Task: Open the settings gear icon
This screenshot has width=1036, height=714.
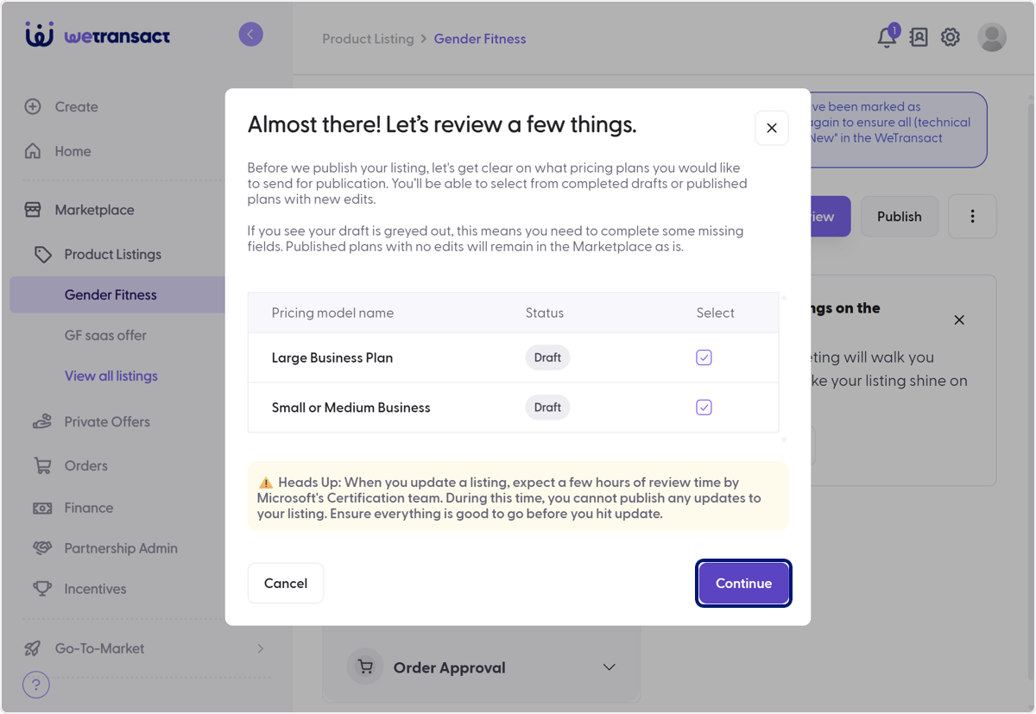Action: point(951,37)
